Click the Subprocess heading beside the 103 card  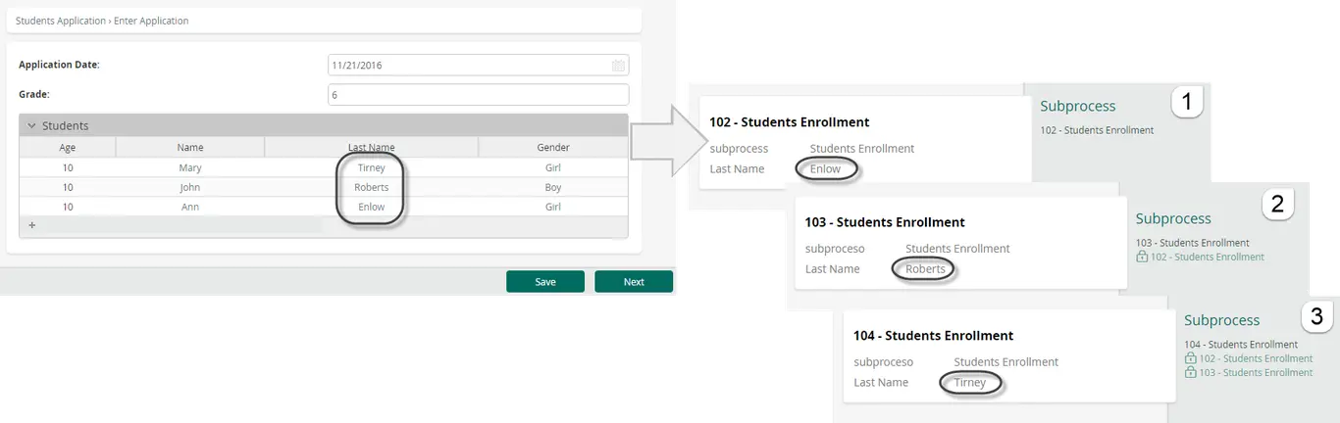[1173, 218]
